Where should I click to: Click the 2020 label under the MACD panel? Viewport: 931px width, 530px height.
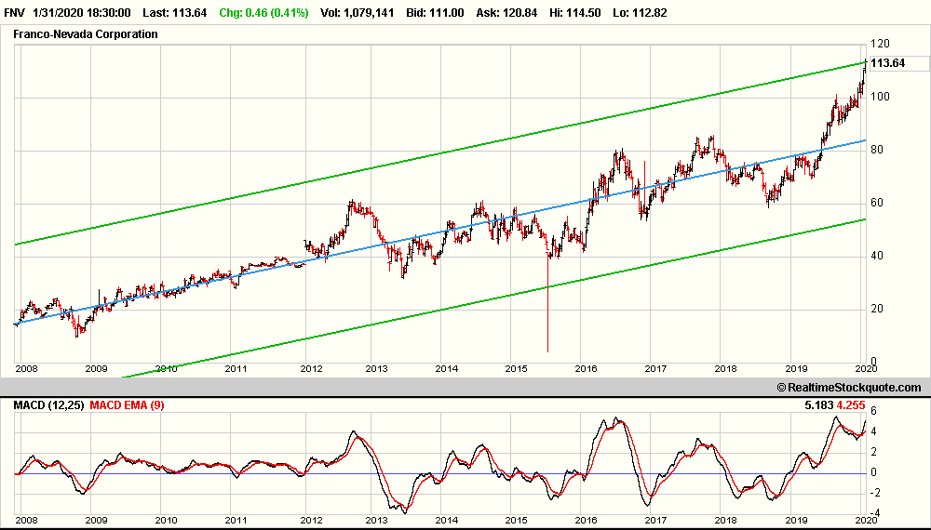coord(866,521)
